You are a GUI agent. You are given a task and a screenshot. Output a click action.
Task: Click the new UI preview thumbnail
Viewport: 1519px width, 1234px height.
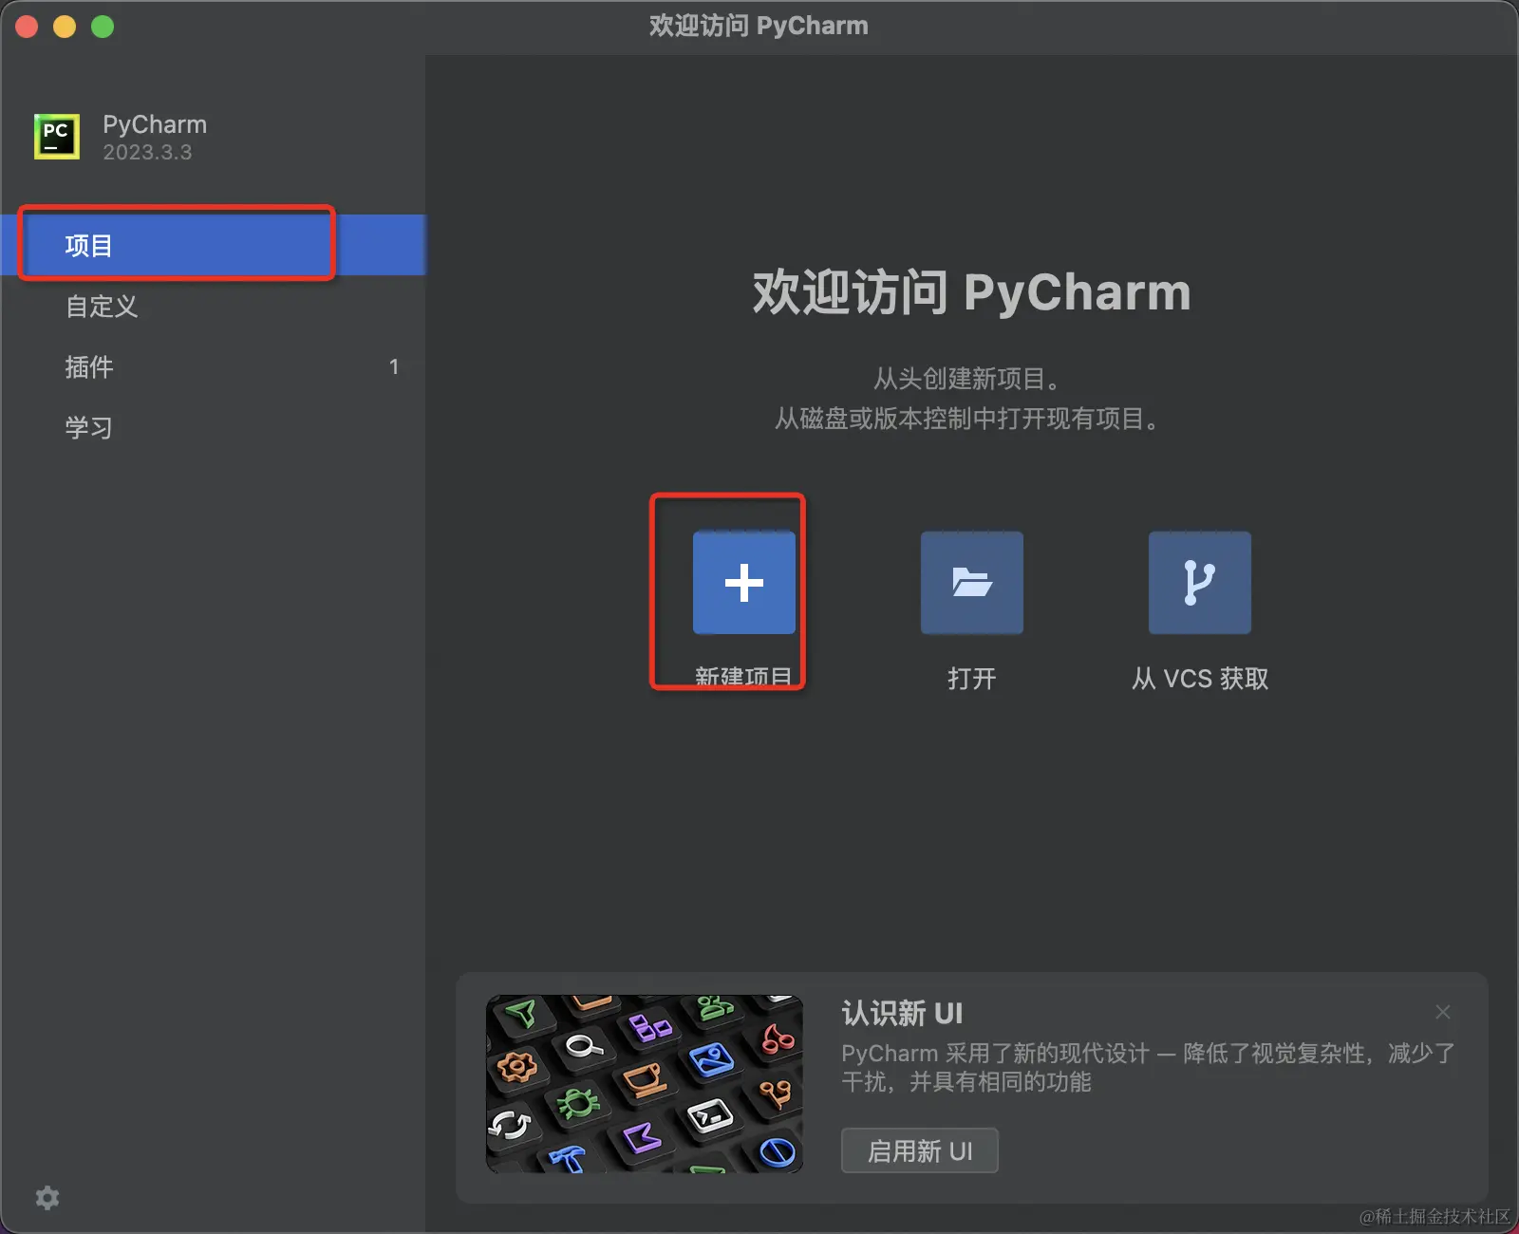click(x=645, y=1084)
